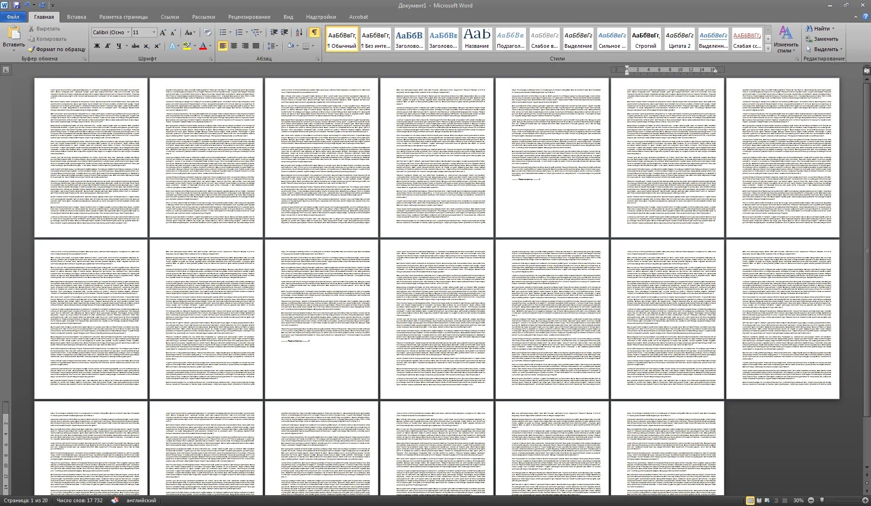This screenshot has width=871, height=506.
Task: Click the Shrink Font icon
Action: pyautogui.click(x=173, y=32)
